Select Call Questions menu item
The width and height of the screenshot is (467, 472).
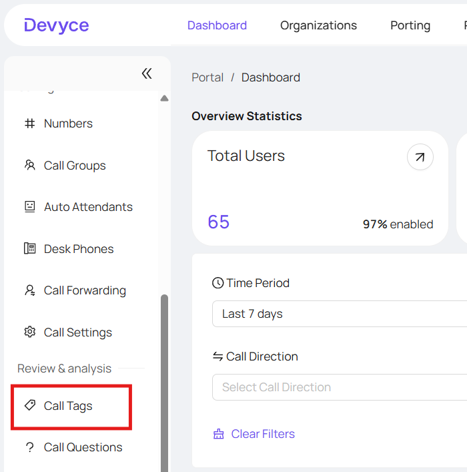[x=81, y=447]
